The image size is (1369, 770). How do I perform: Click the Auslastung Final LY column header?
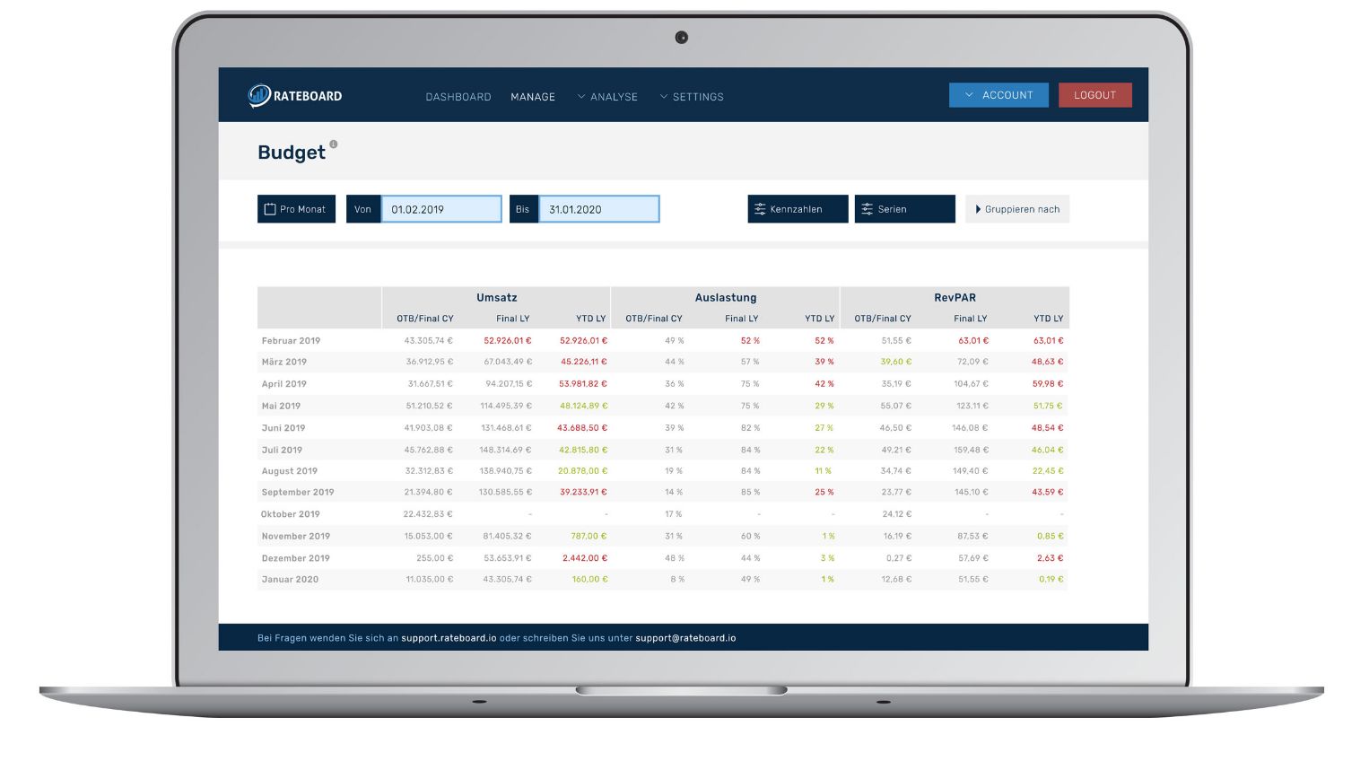[x=742, y=319]
